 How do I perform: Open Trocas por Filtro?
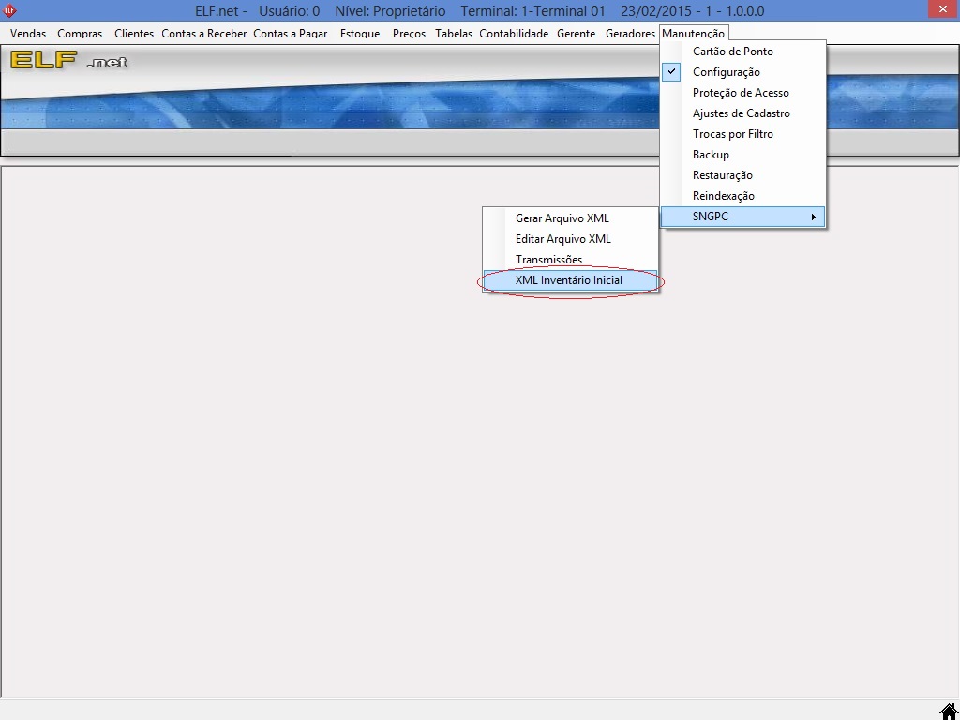click(x=742, y=134)
